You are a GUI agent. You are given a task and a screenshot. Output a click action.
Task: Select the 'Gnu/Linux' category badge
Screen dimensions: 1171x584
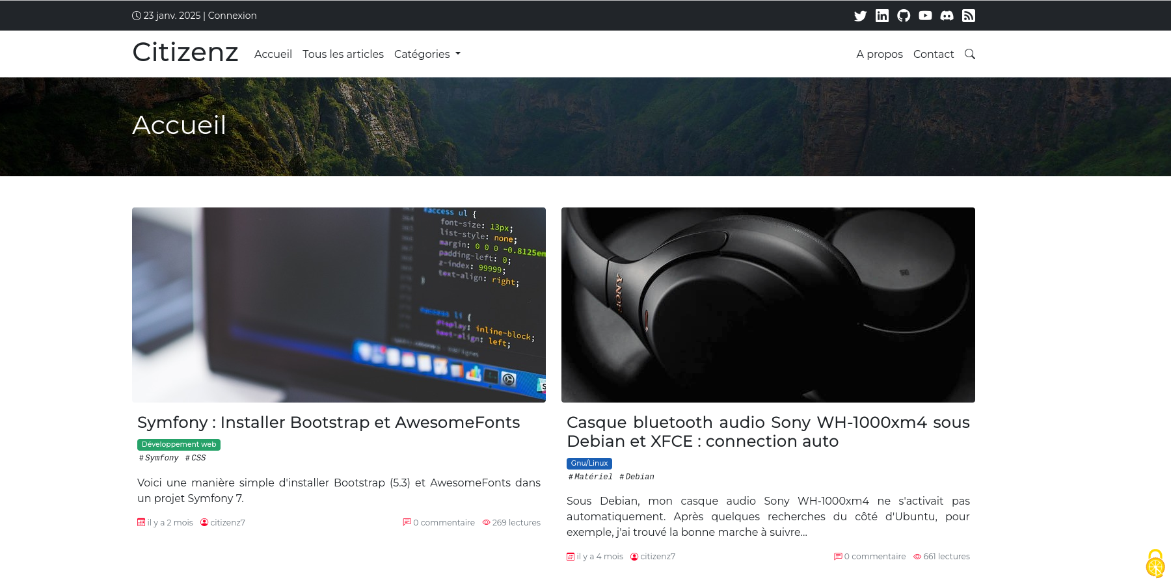tap(589, 463)
